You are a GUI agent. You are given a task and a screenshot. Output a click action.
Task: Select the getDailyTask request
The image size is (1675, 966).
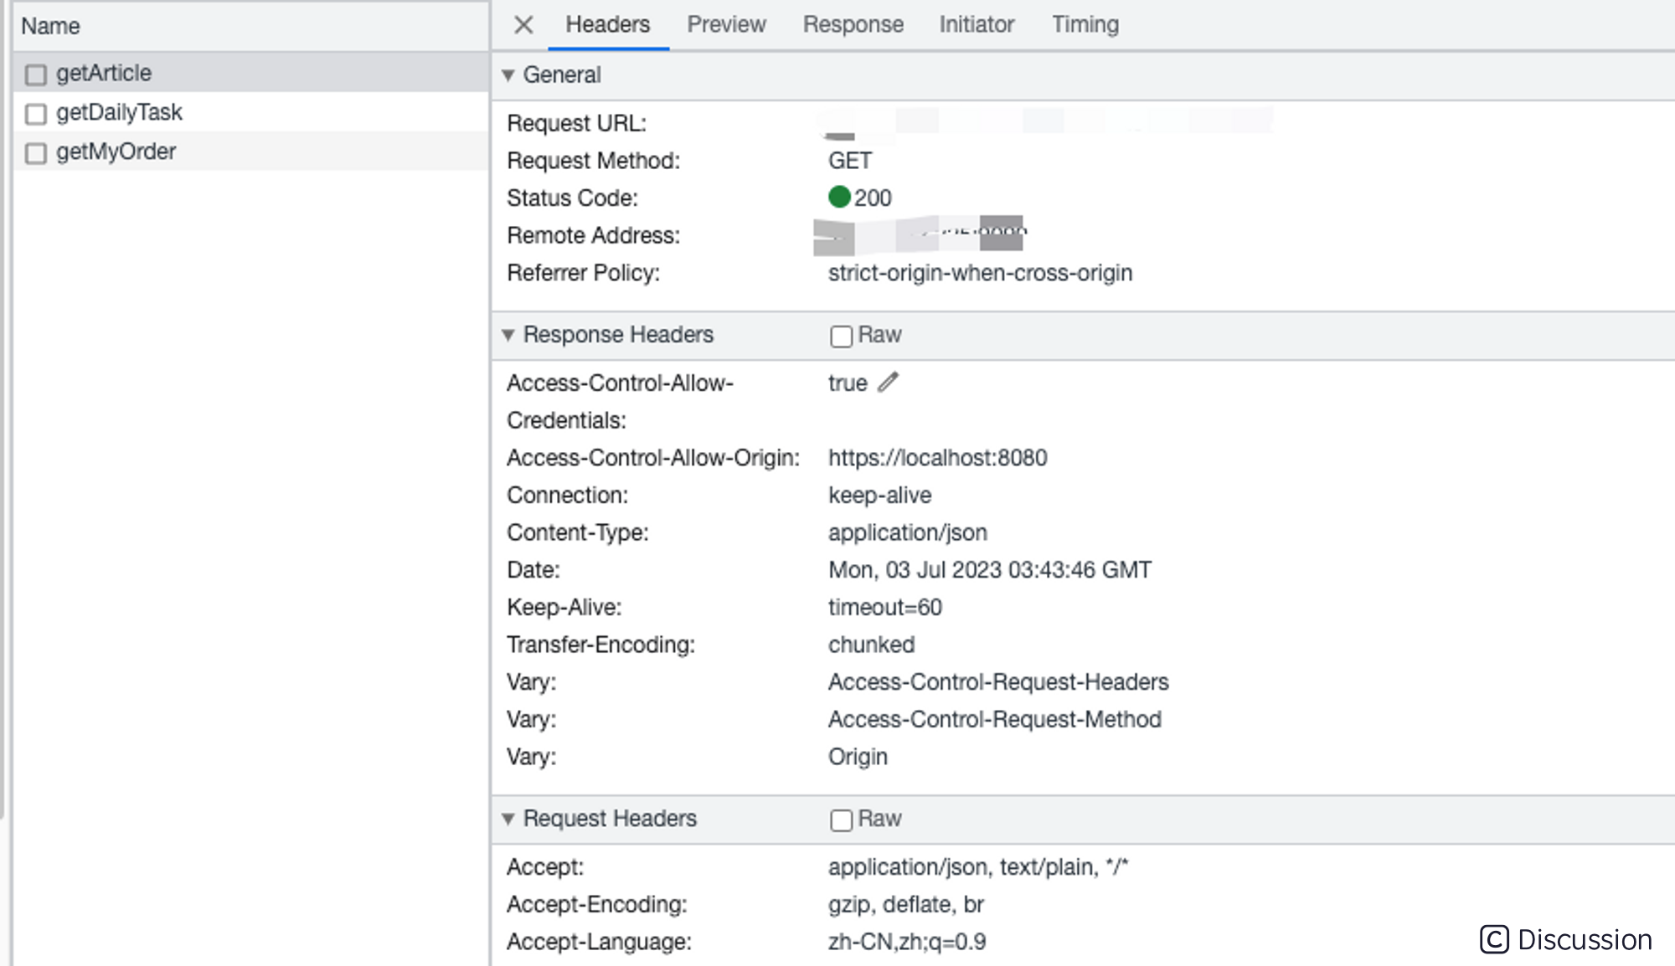(x=119, y=112)
